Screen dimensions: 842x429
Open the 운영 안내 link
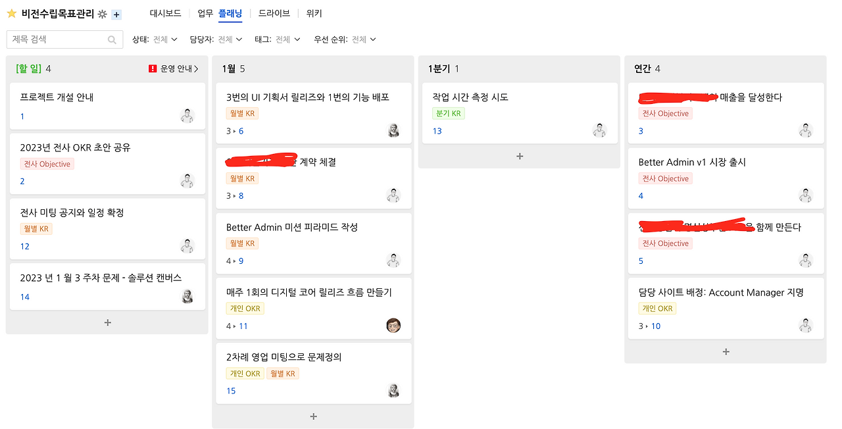click(x=175, y=68)
